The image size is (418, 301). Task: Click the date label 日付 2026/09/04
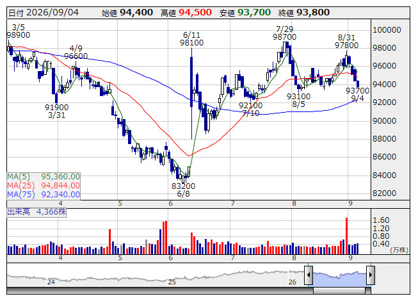[x=44, y=13]
